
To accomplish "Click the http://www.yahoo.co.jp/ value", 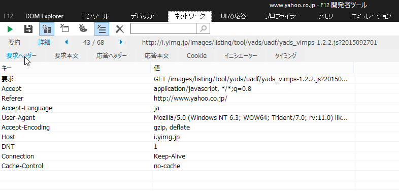I will click(252, 99).
